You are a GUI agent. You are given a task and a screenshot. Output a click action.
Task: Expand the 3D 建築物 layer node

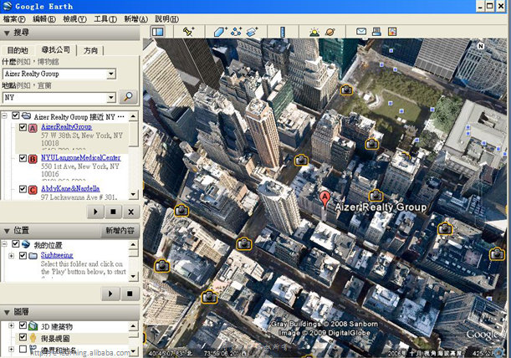pyautogui.click(x=11, y=325)
